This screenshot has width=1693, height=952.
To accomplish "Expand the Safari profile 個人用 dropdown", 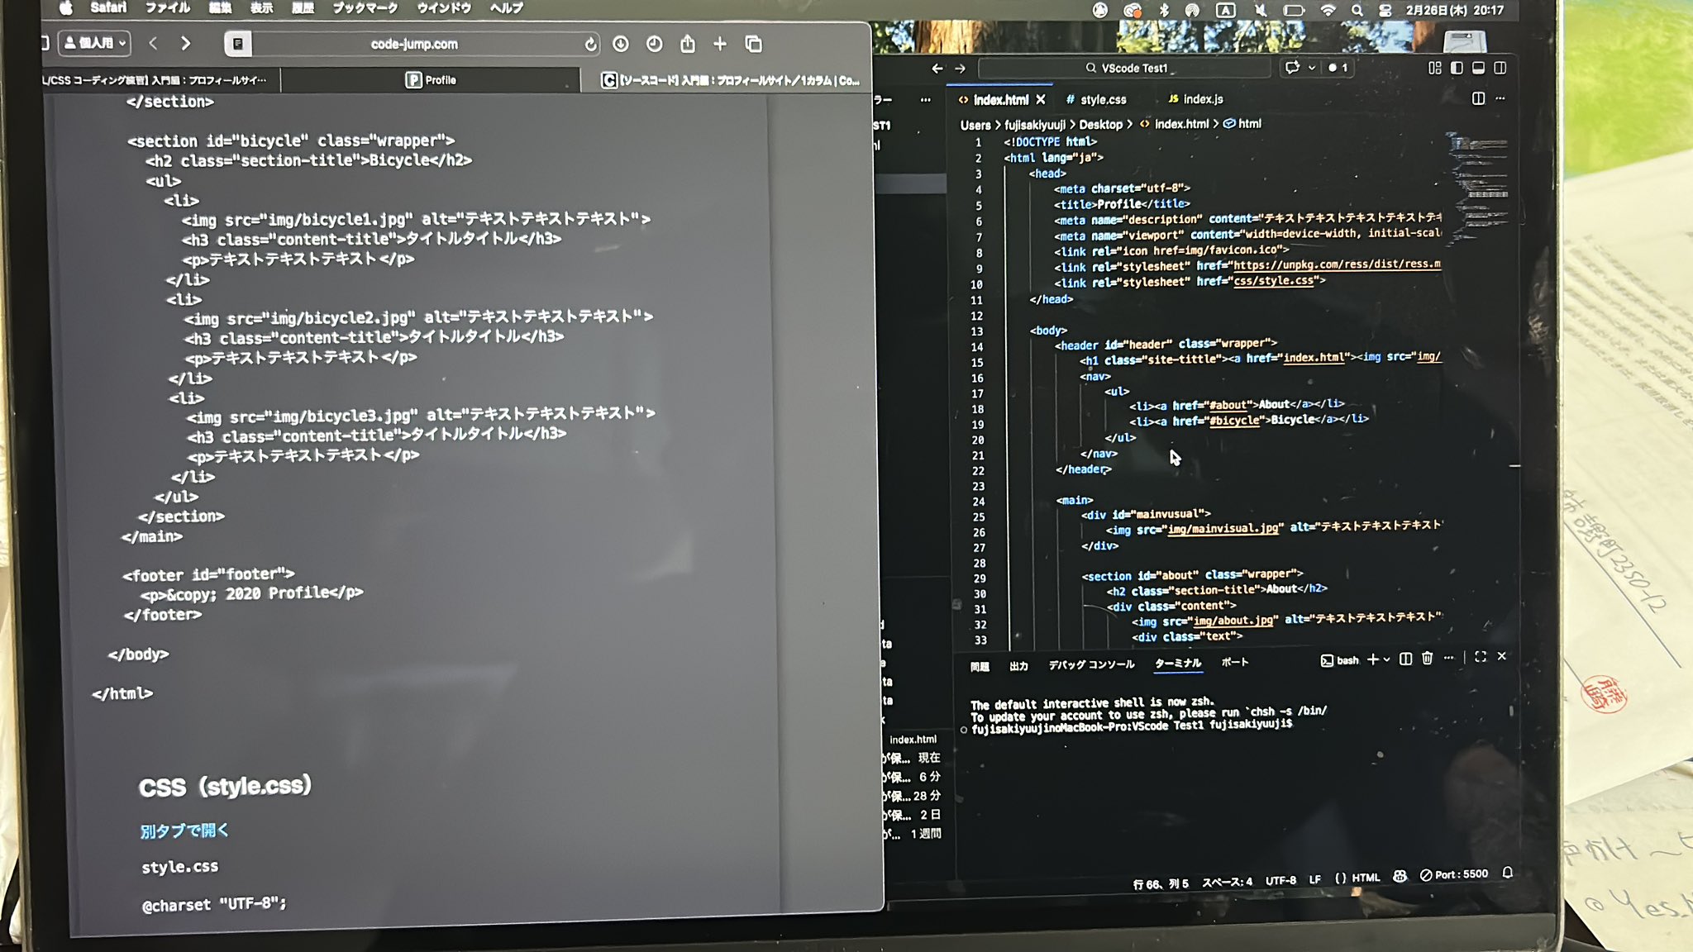I will (x=94, y=43).
